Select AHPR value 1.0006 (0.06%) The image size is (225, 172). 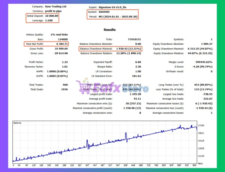[57, 72]
